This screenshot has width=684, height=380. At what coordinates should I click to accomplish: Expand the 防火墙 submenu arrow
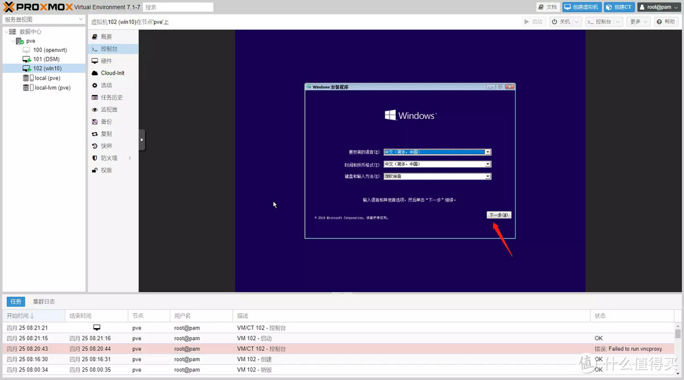tap(130, 158)
